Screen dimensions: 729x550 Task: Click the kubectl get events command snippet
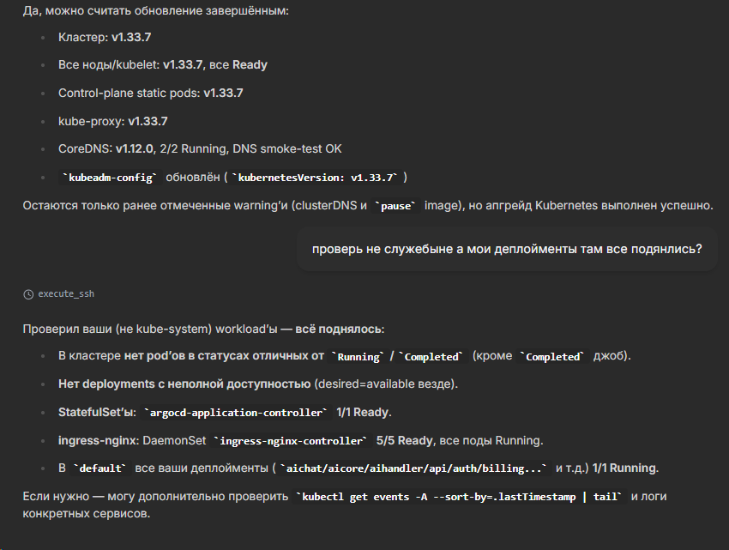(x=459, y=498)
